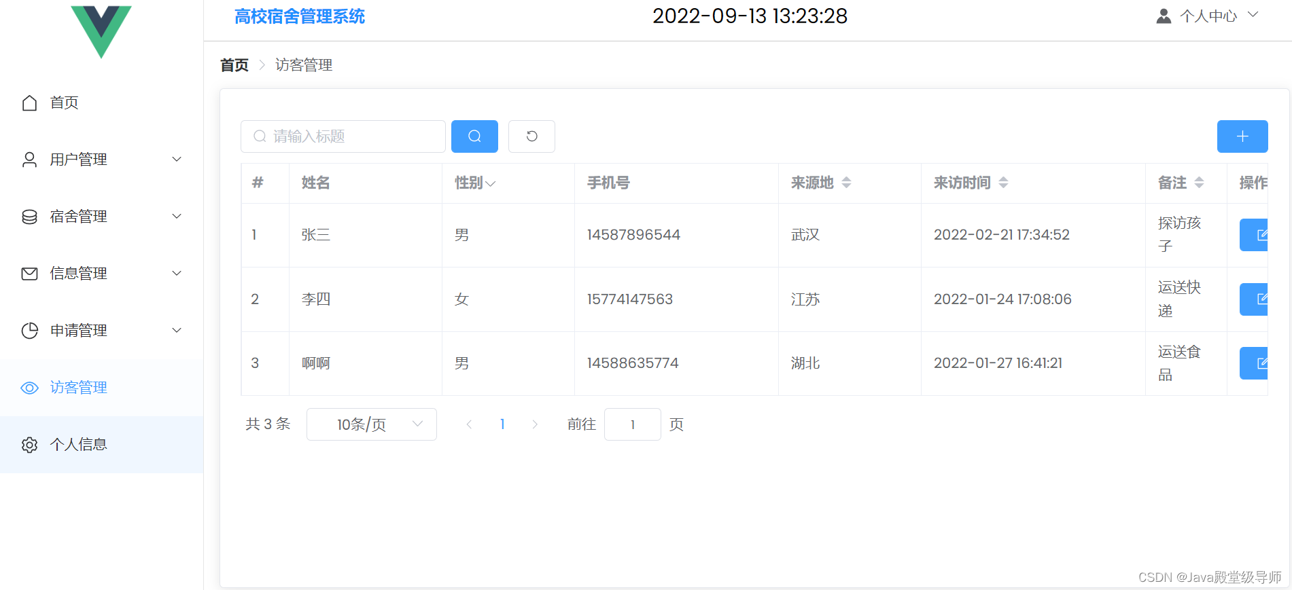The image size is (1292, 590).
Task: Click the name cell 李四
Action: pyautogui.click(x=316, y=299)
